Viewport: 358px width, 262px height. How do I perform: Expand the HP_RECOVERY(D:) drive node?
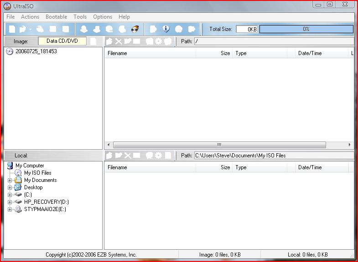10,202
